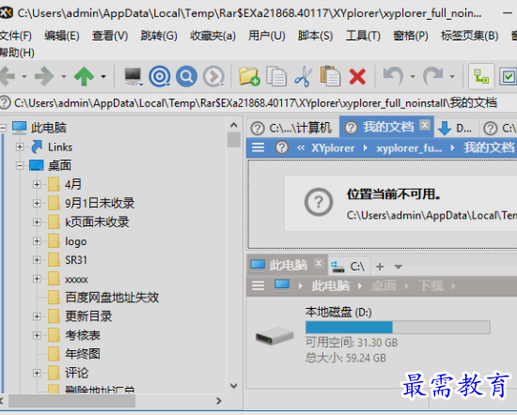Viewport: 517px width, 415px height.
Task: Open the 查看(V) menu
Action: click(110, 36)
